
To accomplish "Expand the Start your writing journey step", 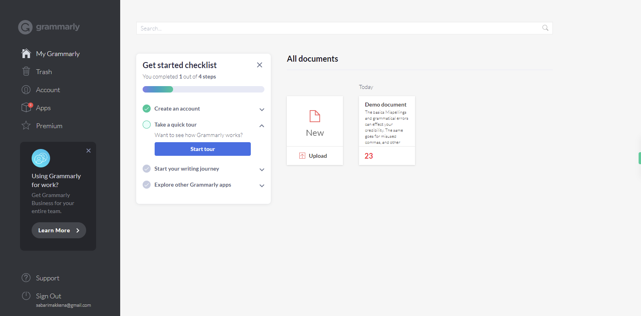I will pyautogui.click(x=262, y=169).
